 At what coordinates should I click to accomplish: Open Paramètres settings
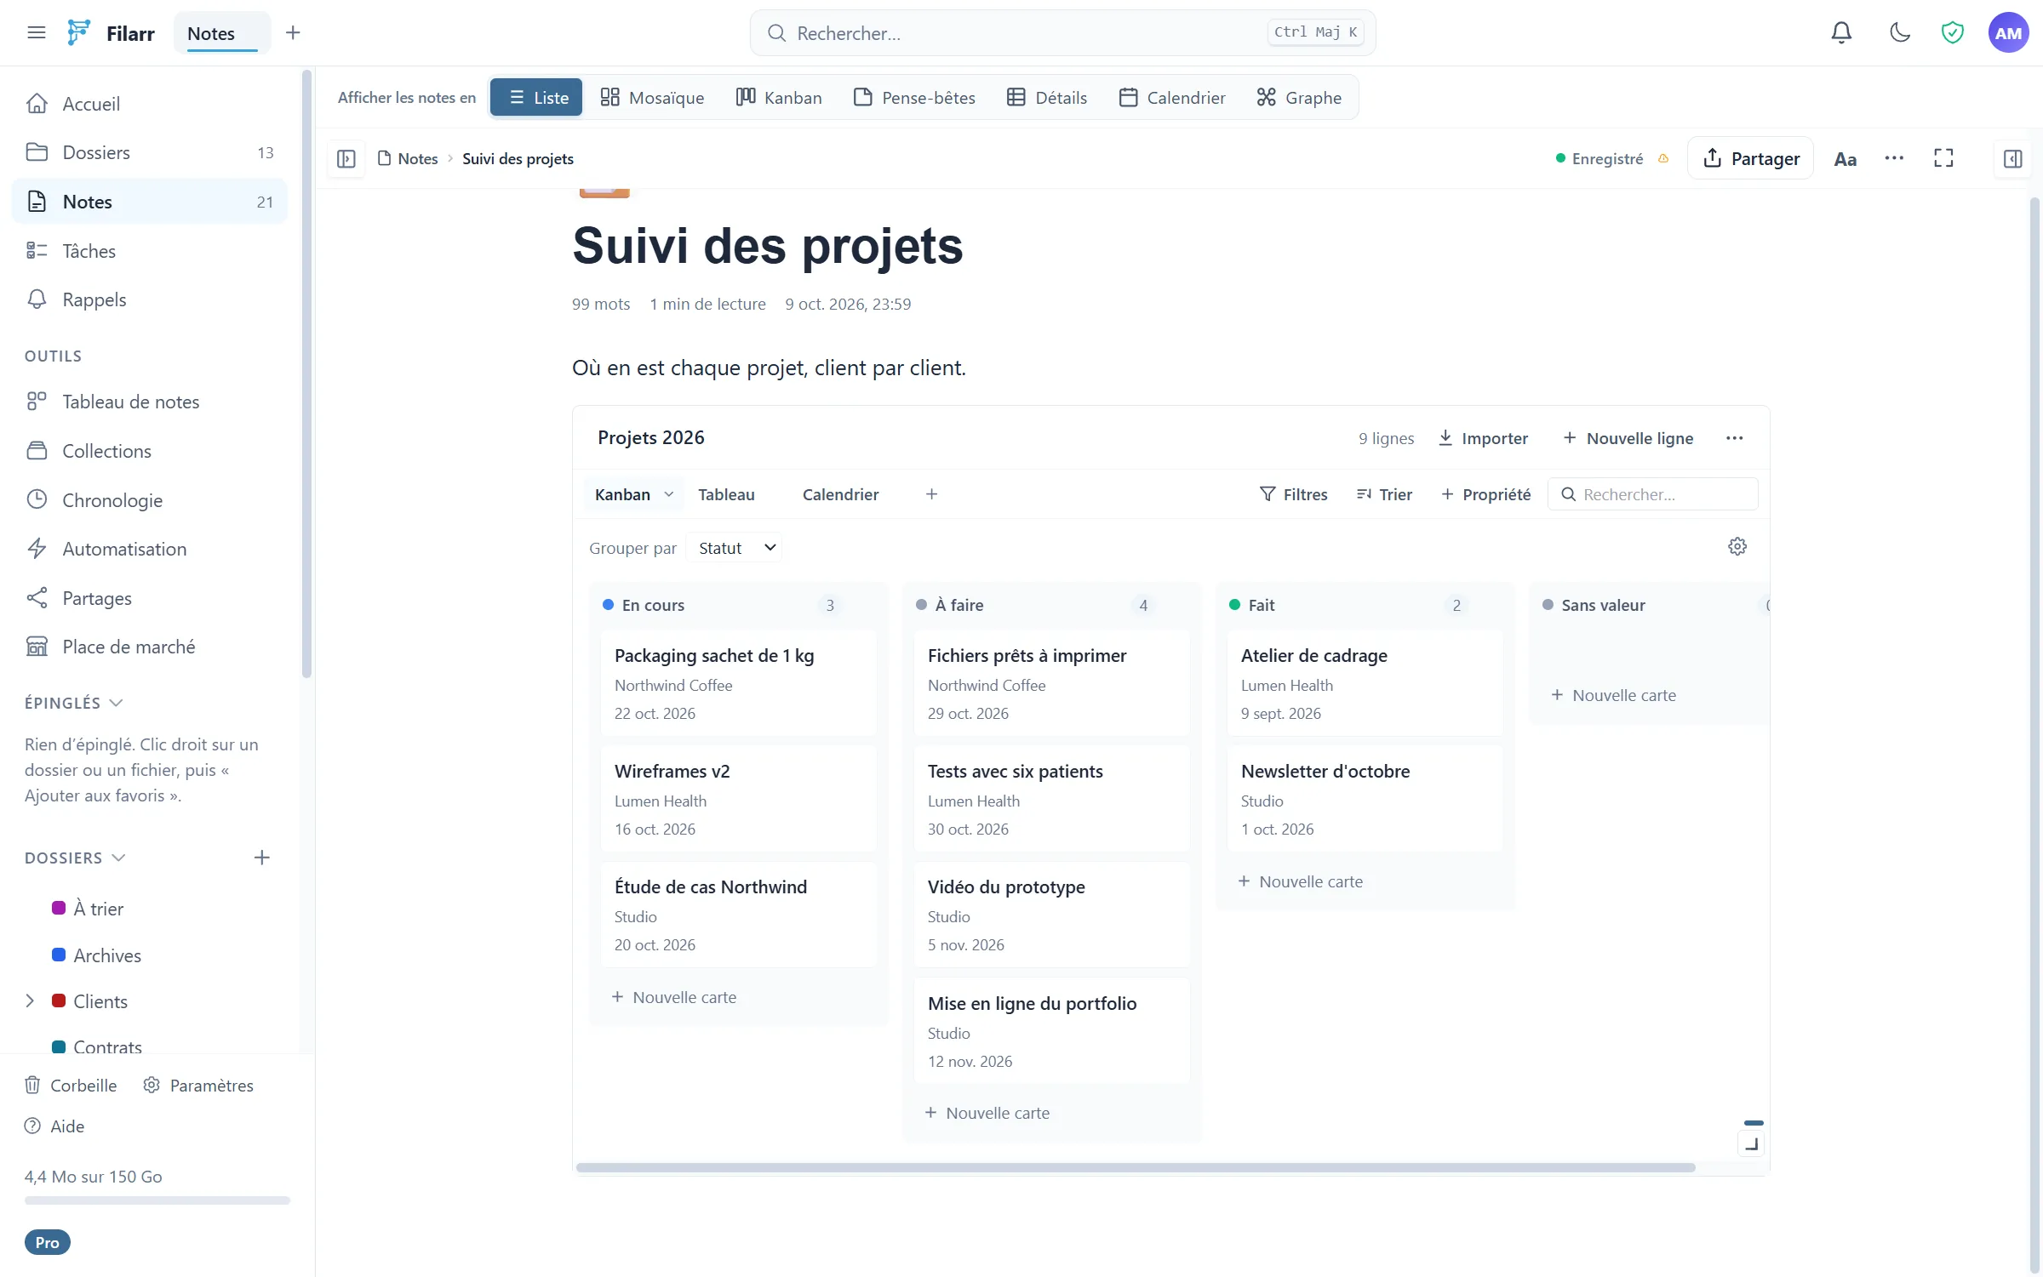(x=198, y=1086)
